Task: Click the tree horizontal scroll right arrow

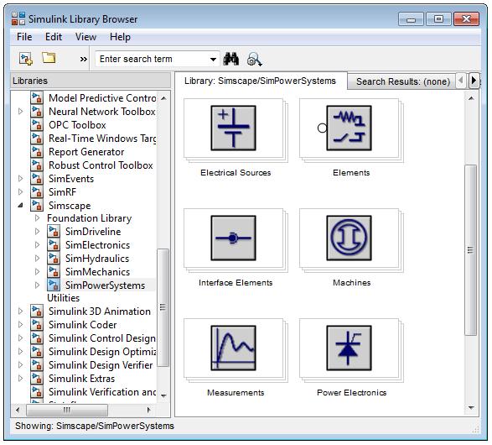Action: point(148,410)
